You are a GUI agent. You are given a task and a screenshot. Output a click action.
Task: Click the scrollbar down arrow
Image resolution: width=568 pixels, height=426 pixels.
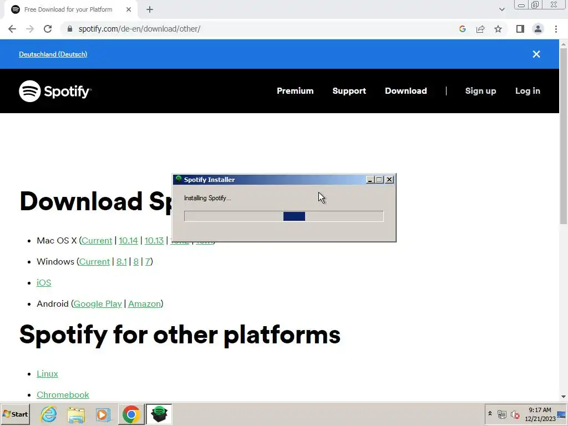pos(564,397)
